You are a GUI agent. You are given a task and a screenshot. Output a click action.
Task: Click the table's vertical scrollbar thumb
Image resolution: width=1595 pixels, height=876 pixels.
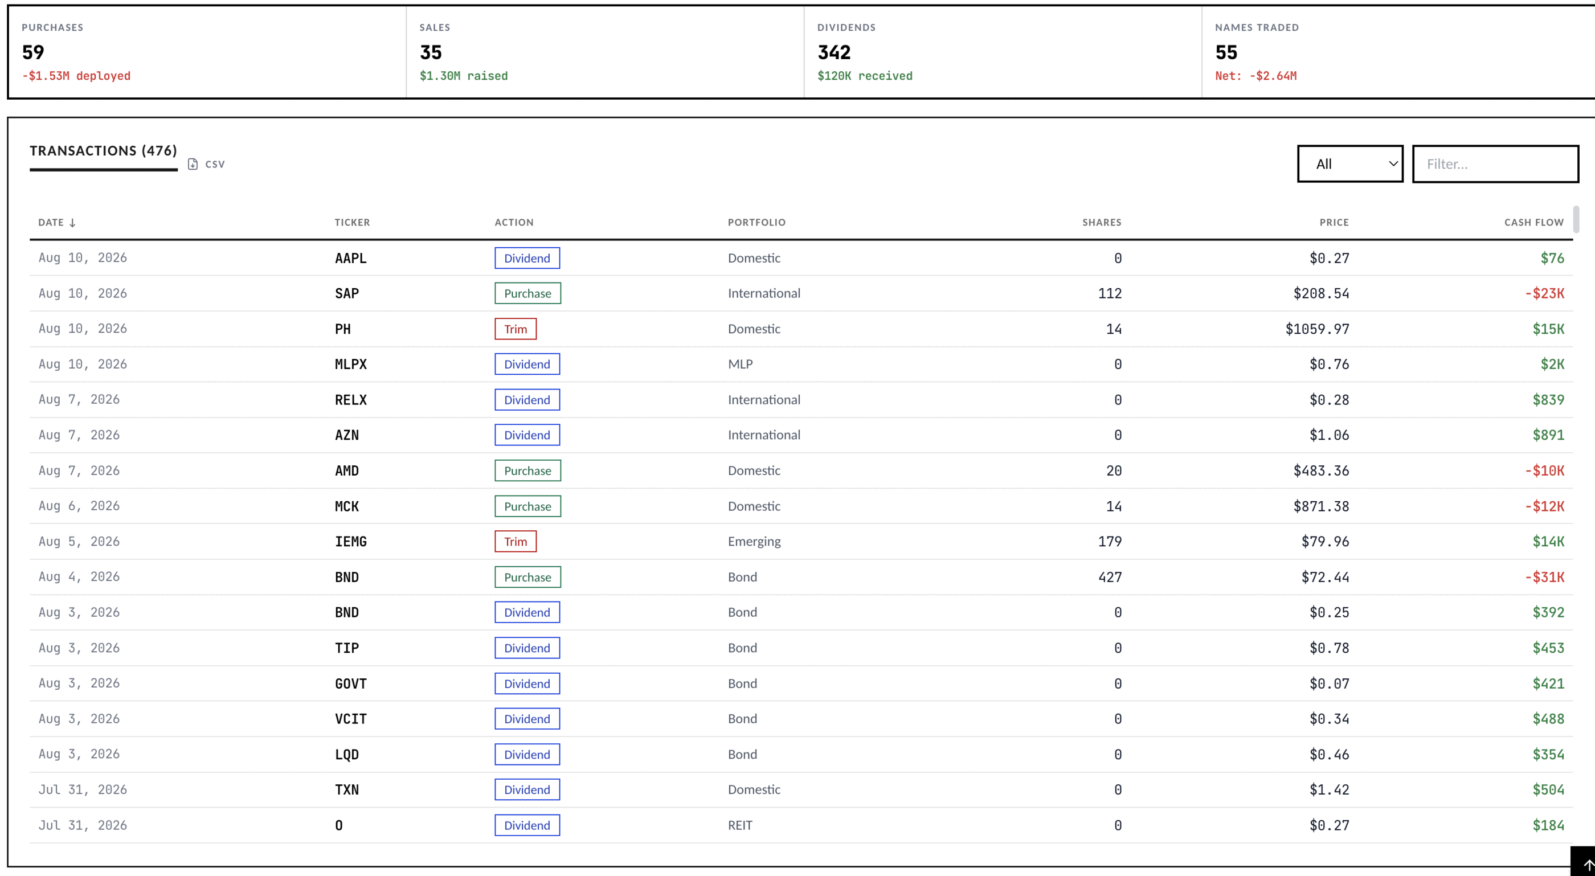(x=1576, y=219)
